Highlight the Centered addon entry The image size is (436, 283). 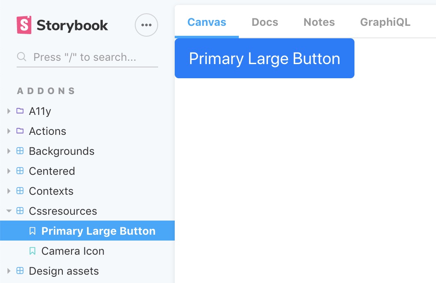pyautogui.click(x=52, y=171)
